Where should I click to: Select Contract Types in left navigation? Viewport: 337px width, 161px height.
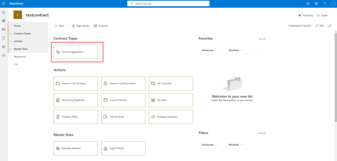pyautogui.click(x=22, y=34)
